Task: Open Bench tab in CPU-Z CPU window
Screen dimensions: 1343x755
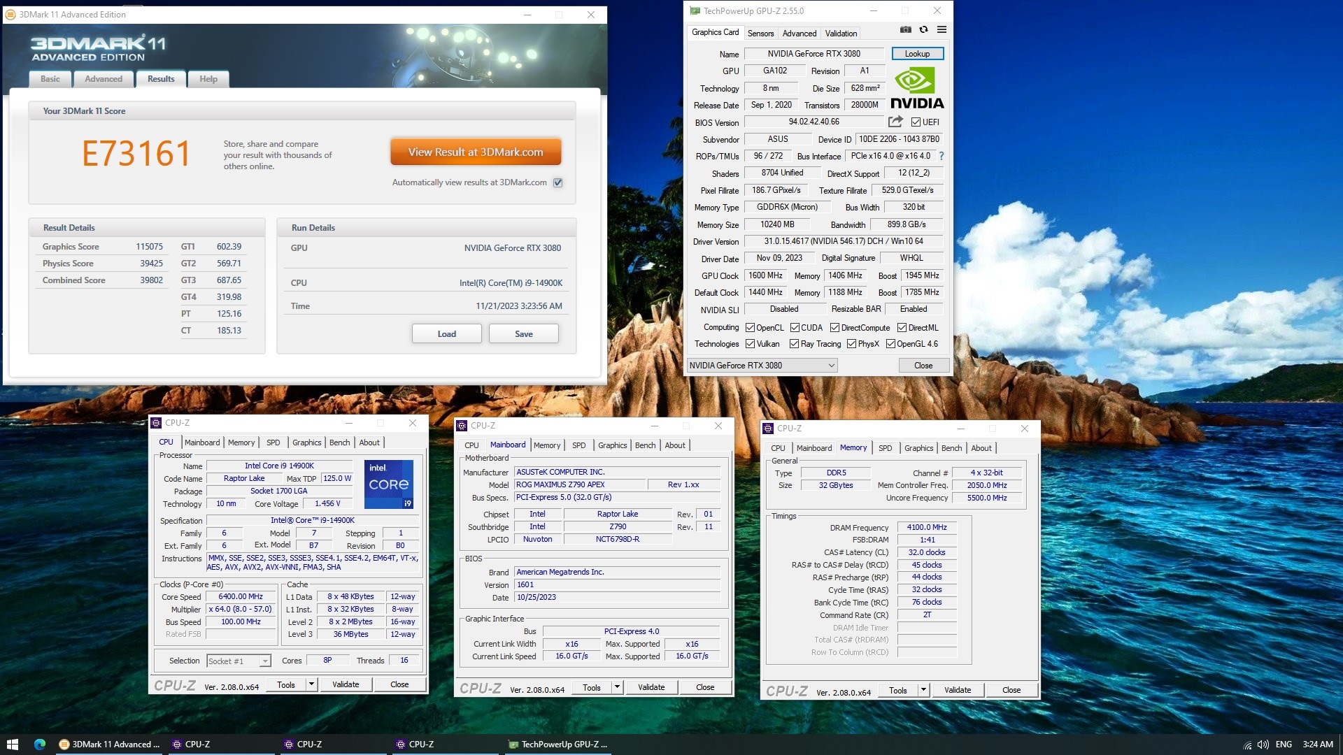Action: (x=339, y=443)
